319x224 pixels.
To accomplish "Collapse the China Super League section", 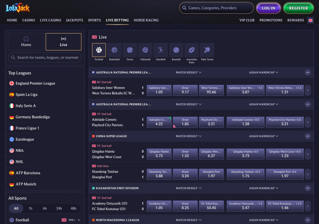I will pyautogui.click(x=308, y=136).
